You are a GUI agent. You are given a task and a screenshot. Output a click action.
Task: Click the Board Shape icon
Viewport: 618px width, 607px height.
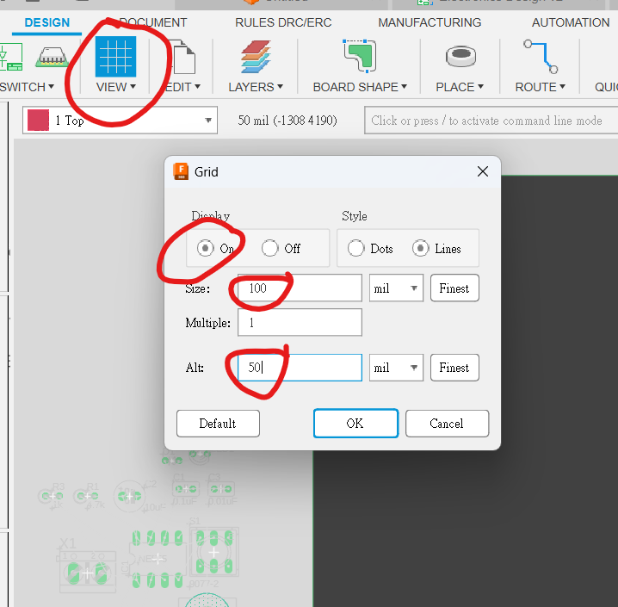point(360,58)
